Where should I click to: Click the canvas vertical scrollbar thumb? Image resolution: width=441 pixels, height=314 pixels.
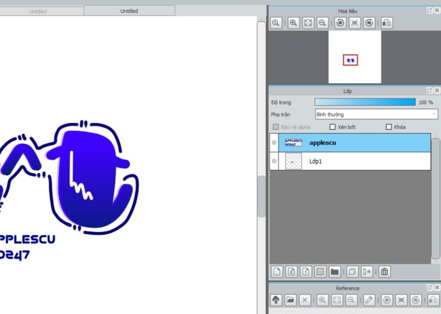261,196
